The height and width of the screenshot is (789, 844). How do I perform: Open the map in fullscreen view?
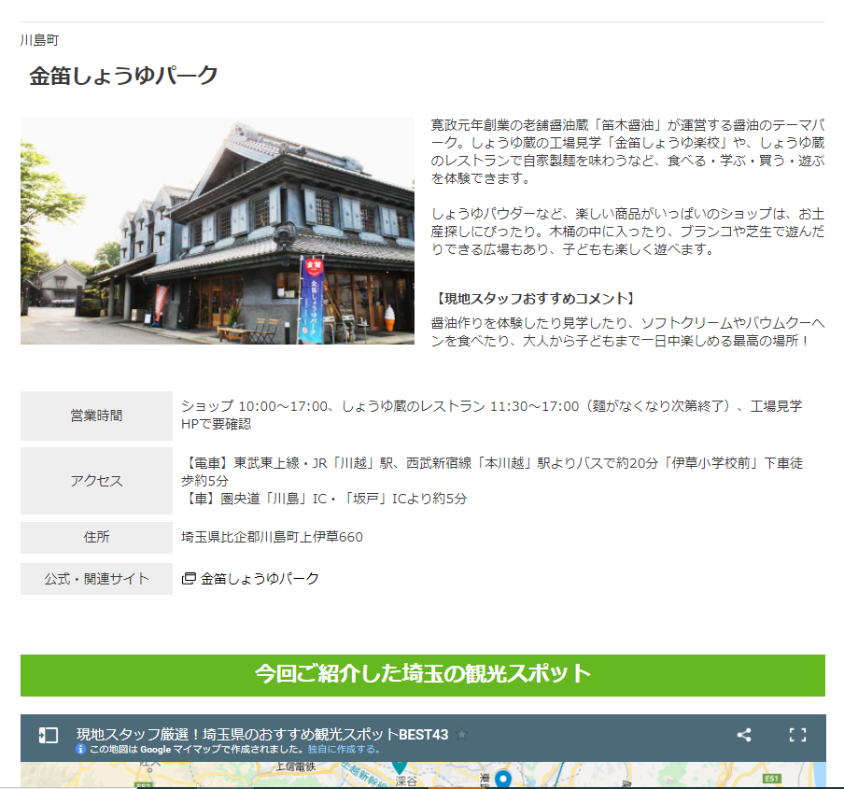tap(797, 735)
